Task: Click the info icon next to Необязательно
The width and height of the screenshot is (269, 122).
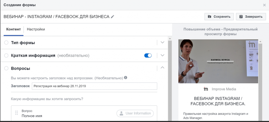Action: pyautogui.click(x=126, y=78)
